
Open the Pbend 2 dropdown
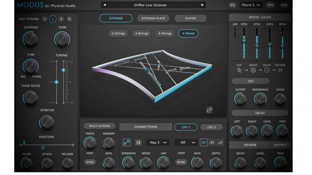pyautogui.click(x=251, y=5)
